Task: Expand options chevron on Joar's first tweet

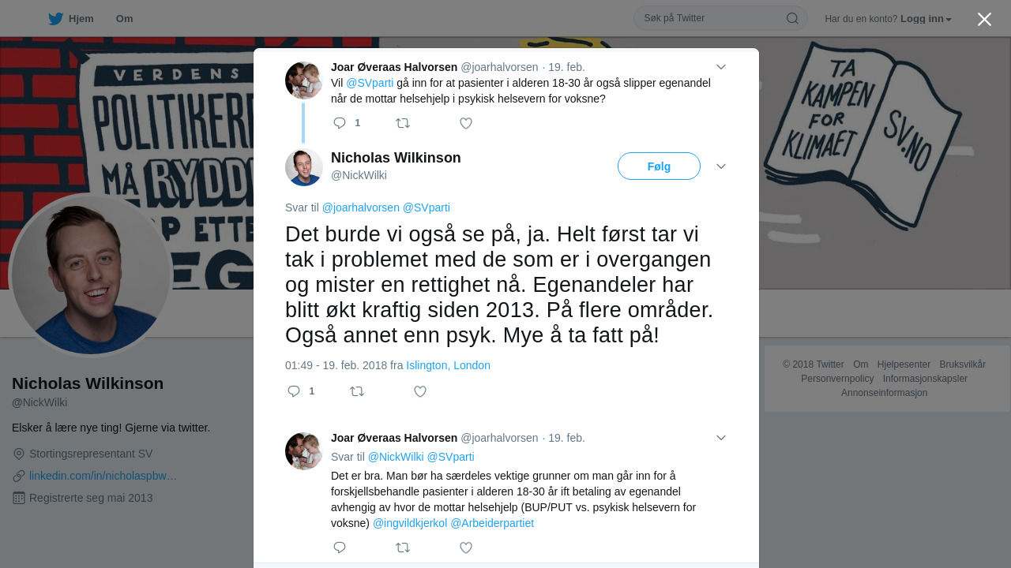Action: click(721, 67)
